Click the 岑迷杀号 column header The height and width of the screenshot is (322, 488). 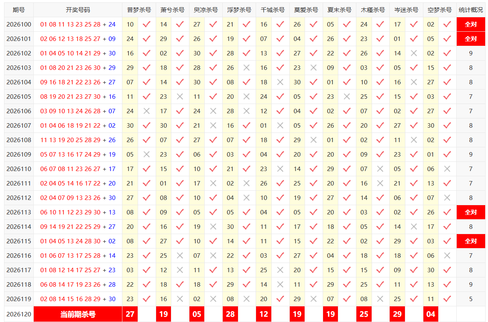[406, 10]
